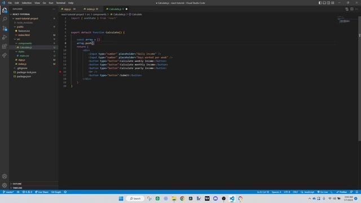The image size is (361, 203).
Task: Toggle Go Live server in status bar
Action: [323, 192]
